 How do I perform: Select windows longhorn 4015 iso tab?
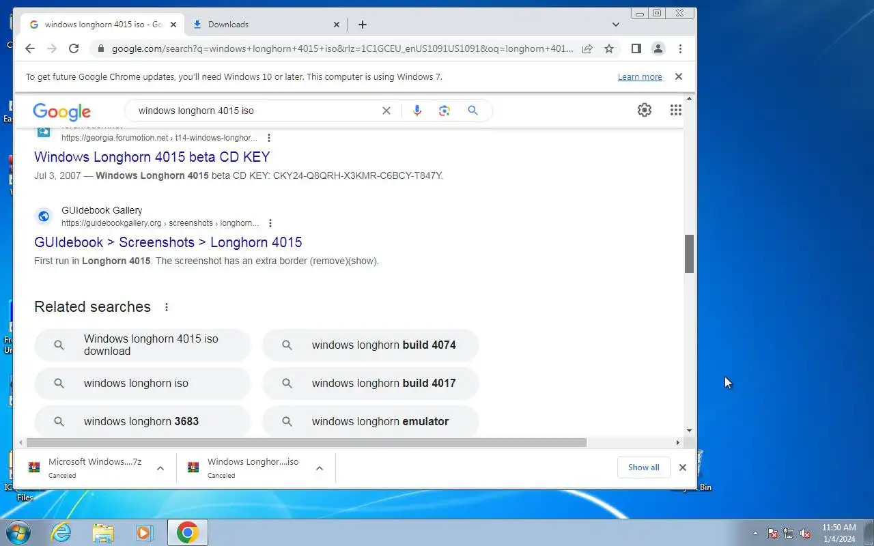pyautogui.click(x=102, y=25)
